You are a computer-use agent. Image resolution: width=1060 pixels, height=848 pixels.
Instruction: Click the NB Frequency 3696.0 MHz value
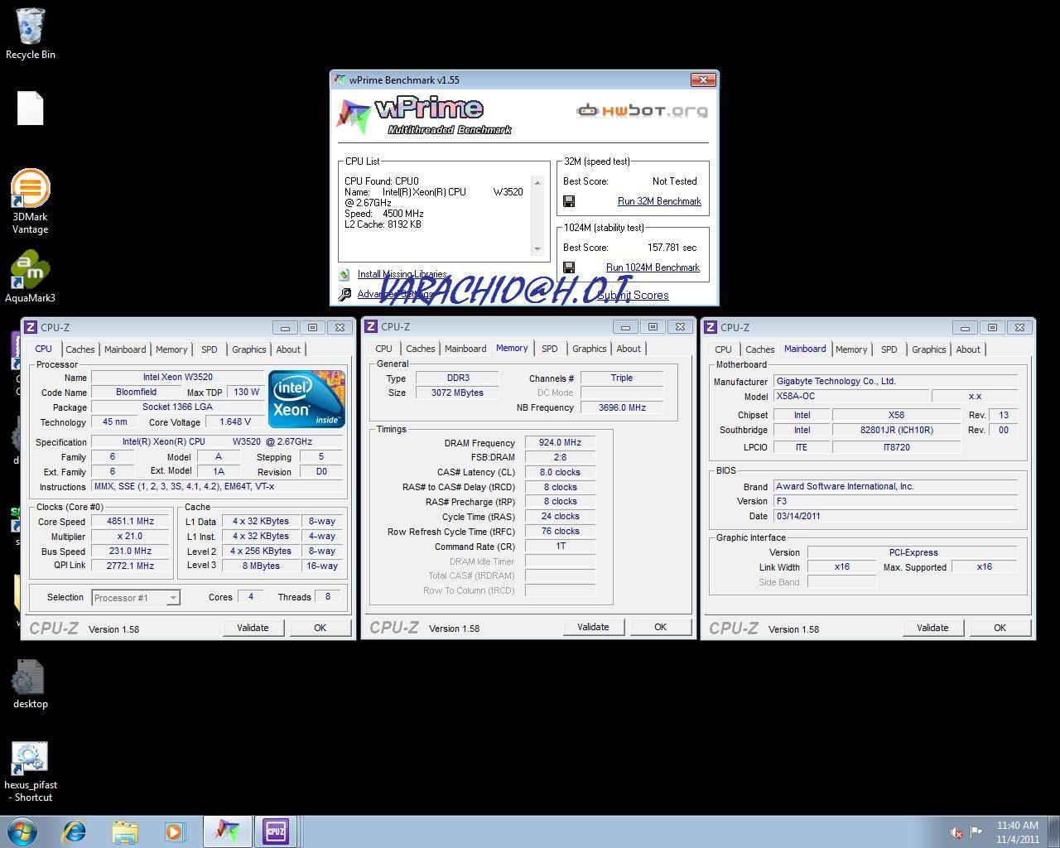click(622, 407)
